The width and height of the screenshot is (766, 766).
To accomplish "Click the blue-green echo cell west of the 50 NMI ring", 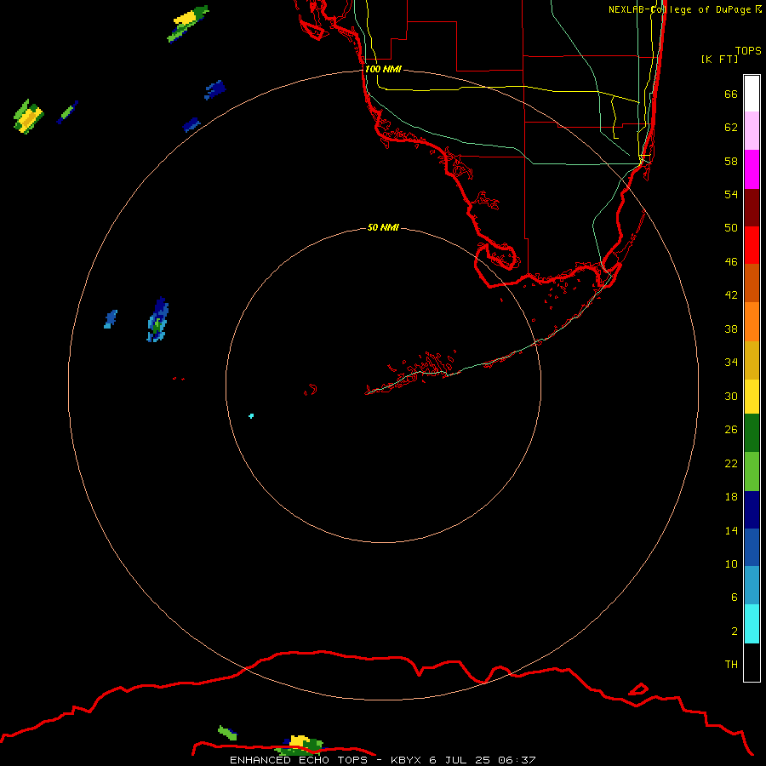I will pyautogui.click(x=157, y=319).
